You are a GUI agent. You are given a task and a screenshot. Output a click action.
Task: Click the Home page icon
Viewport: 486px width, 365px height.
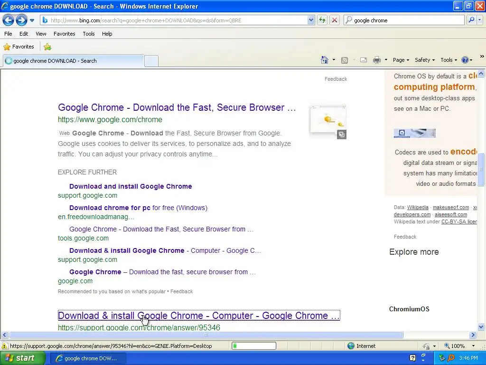pyautogui.click(x=325, y=60)
